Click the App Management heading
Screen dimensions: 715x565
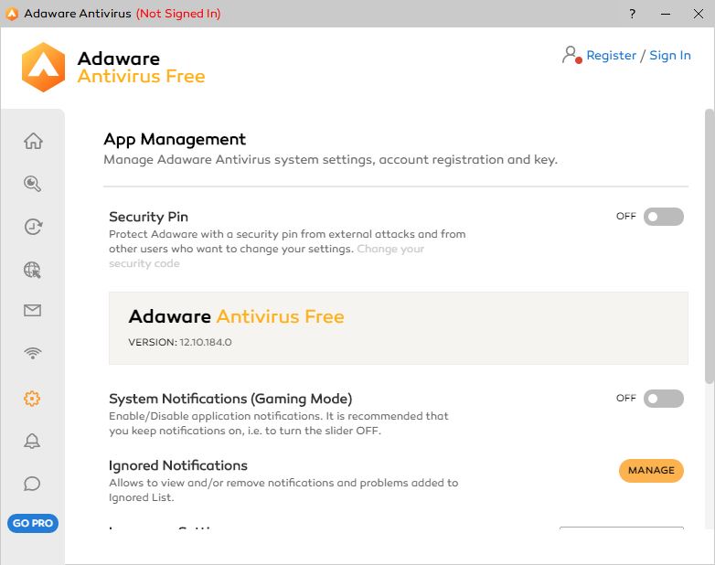click(x=175, y=140)
